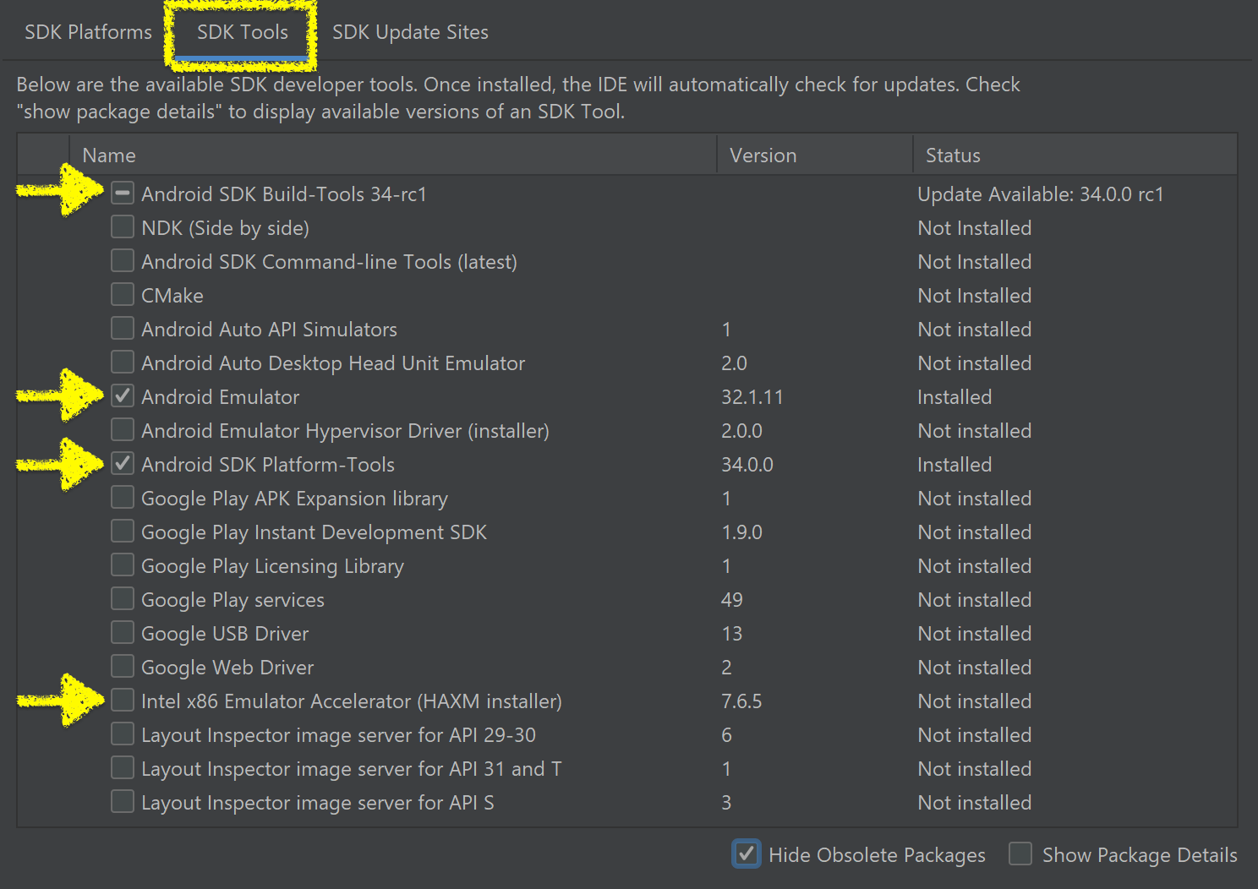Click 'Installed' status of Android SDK Platform-Tools

(954, 465)
